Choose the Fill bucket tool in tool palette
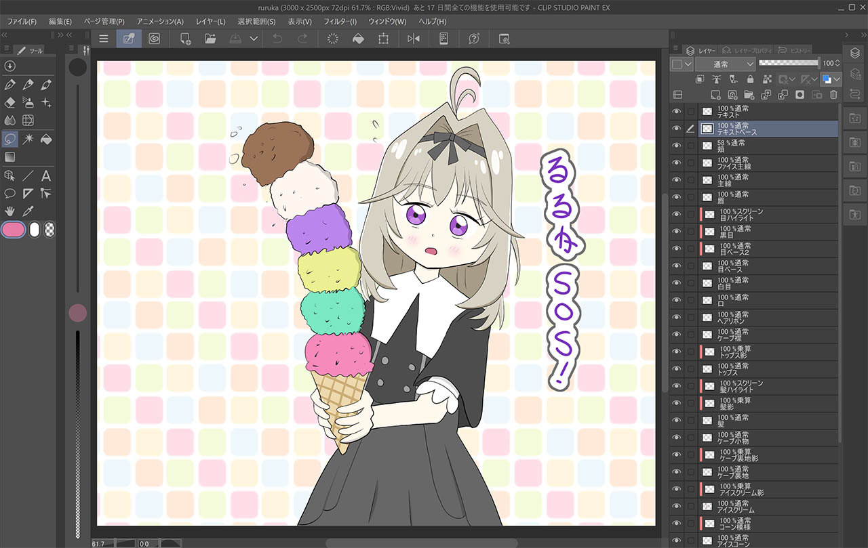This screenshot has width=868, height=548. point(47,139)
